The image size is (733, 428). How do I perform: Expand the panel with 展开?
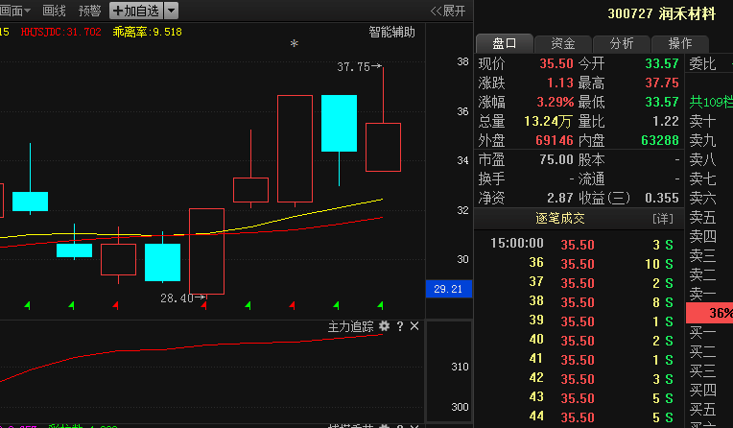point(448,11)
